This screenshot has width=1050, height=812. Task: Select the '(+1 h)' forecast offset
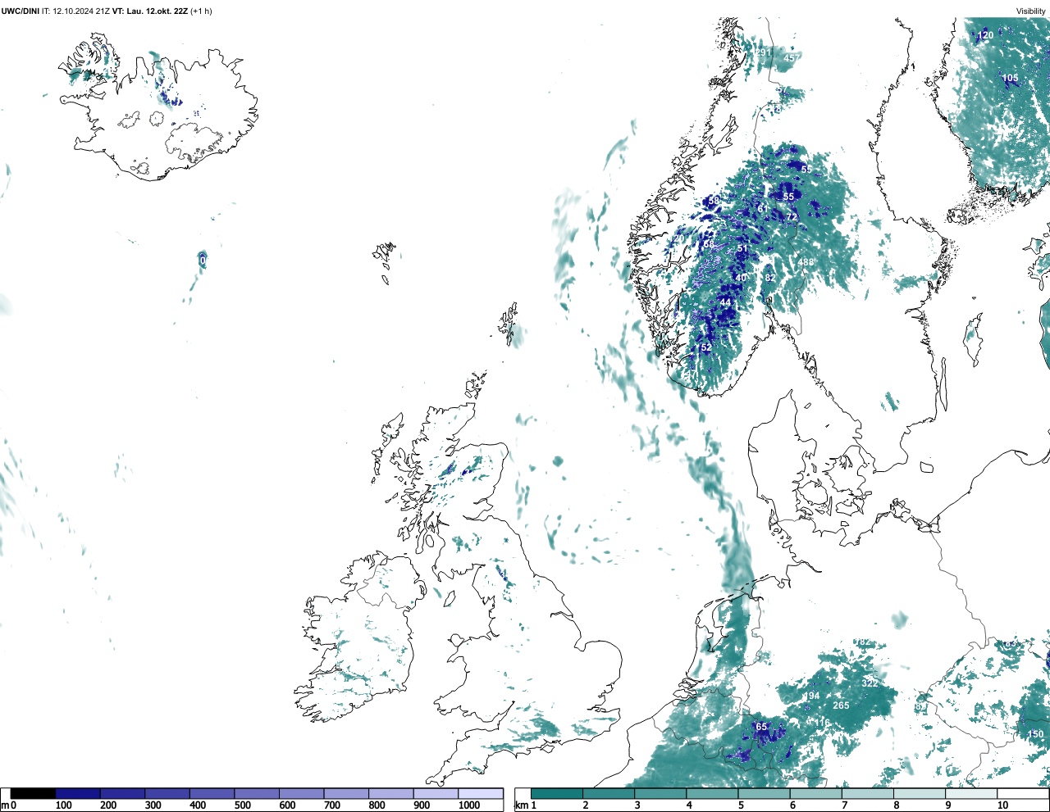coord(201,11)
